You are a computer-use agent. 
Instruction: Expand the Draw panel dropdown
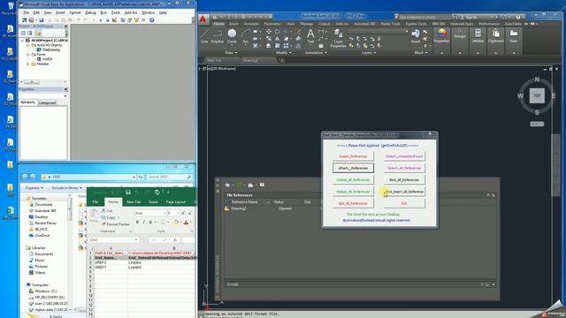tap(232, 53)
